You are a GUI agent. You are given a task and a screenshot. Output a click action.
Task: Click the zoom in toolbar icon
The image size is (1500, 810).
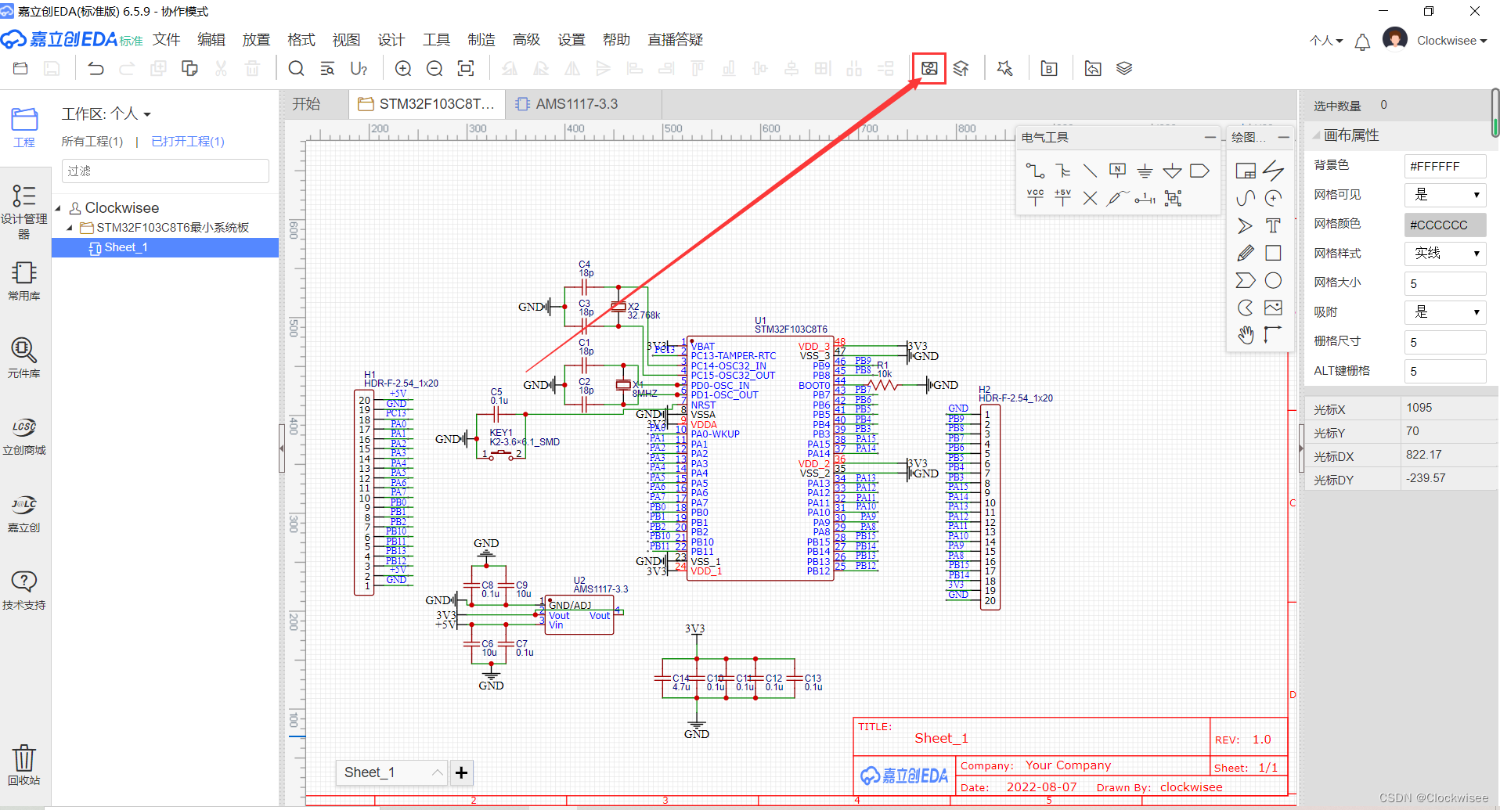(x=403, y=69)
